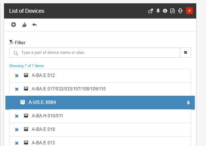
Task: Select device A-BA.H.010/011 in list
Action: point(47,116)
